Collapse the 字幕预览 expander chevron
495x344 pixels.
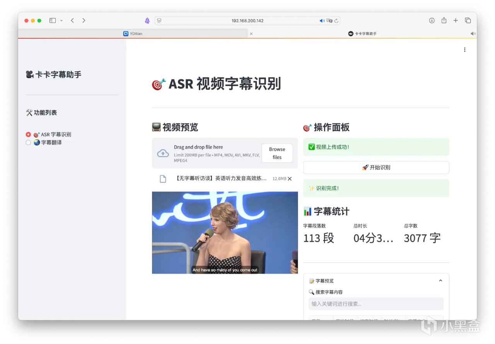[x=440, y=281]
